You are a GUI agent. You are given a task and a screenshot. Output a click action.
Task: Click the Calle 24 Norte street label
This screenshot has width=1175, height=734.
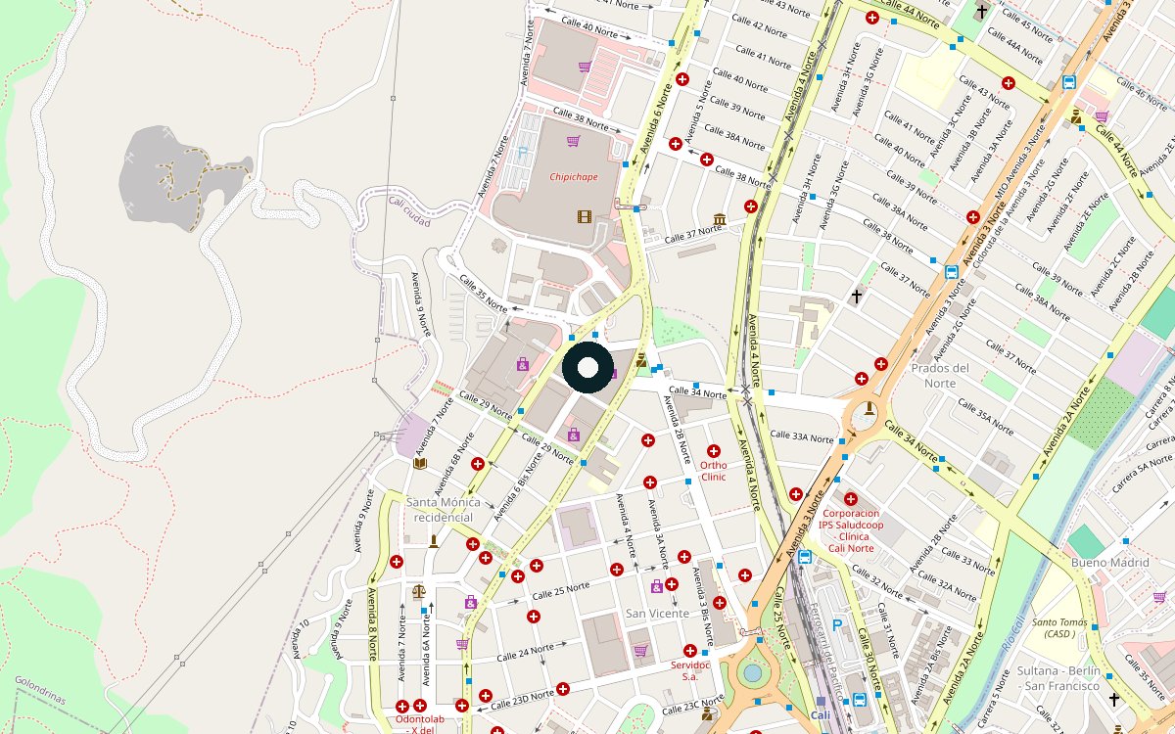pos(527,652)
